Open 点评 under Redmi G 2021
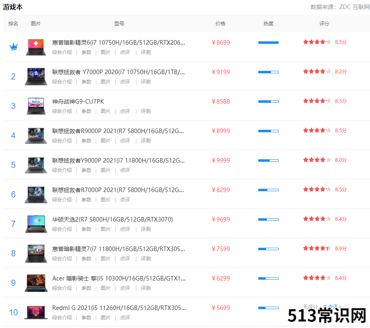 point(125,318)
